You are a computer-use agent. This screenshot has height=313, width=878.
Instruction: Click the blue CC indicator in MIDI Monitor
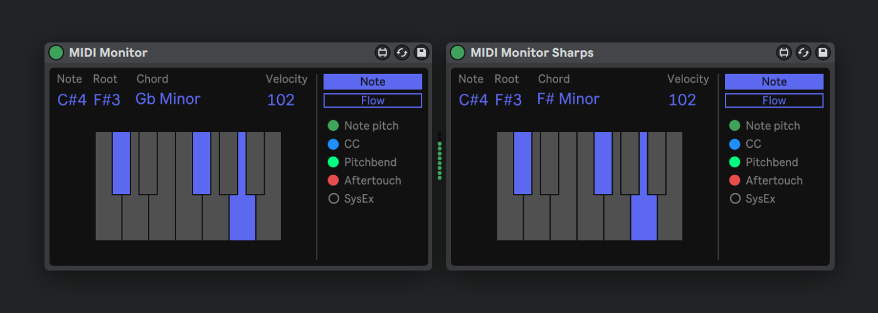pyautogui.click(x=334, y=144)
